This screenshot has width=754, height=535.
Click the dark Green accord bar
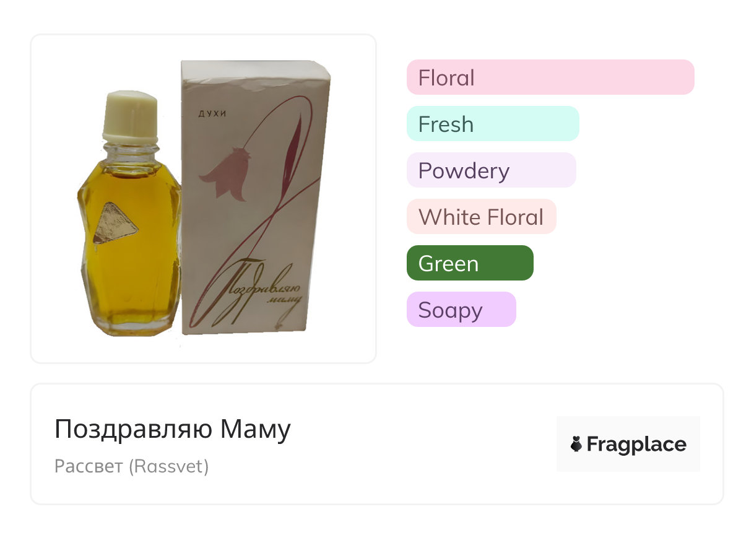pyautogui.click(x=469, y=263)
